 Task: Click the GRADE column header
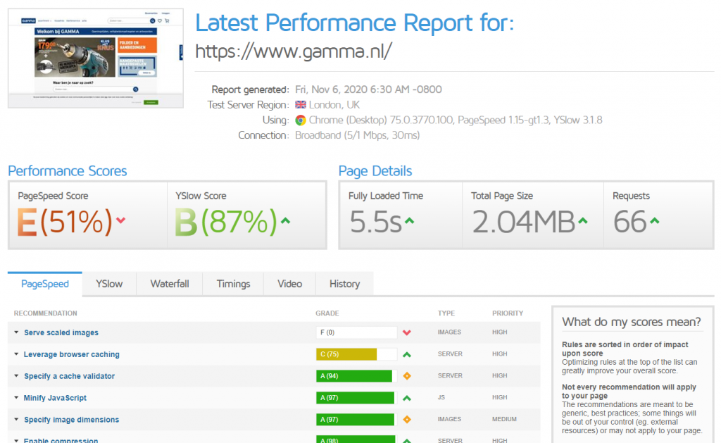[x=327, y=313]
